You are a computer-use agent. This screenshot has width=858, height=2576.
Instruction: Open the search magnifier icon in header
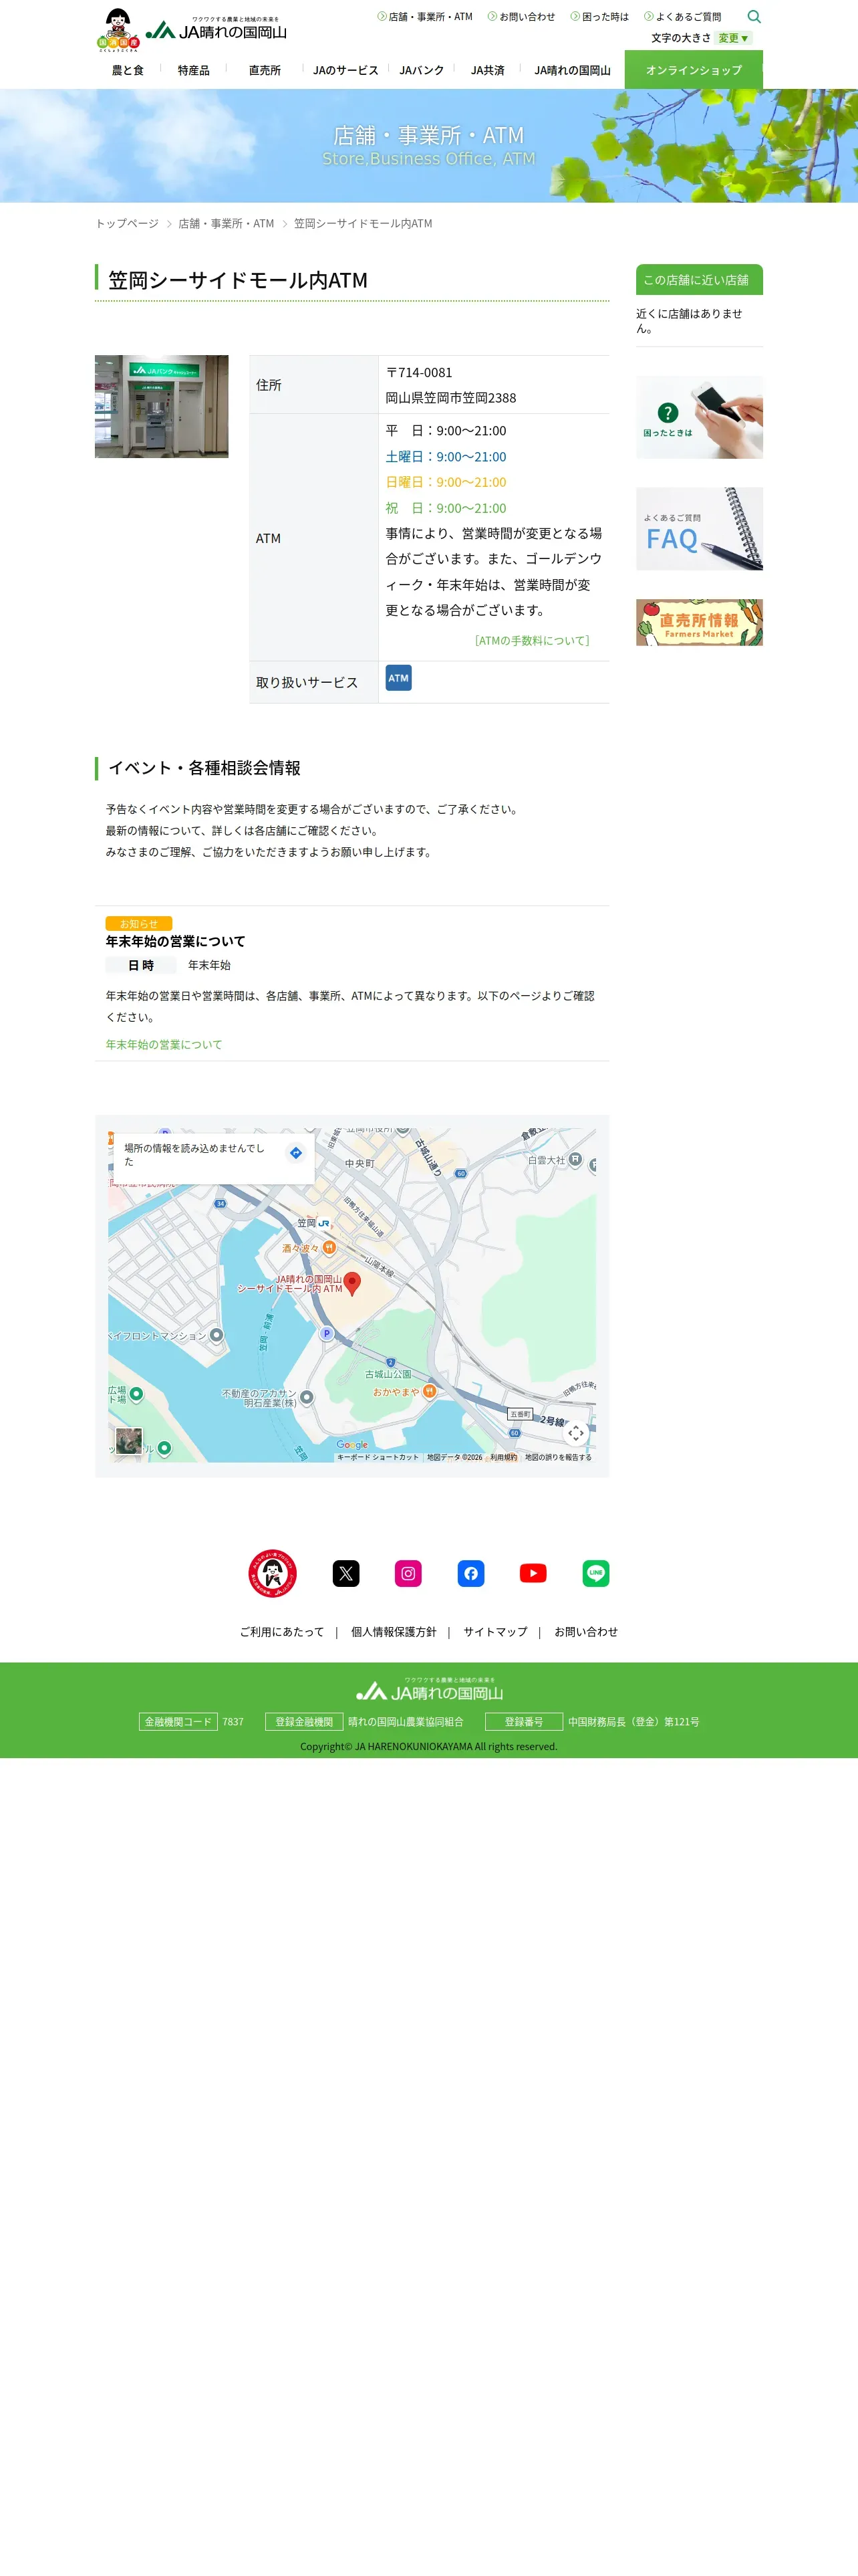(x=754, y=16)
